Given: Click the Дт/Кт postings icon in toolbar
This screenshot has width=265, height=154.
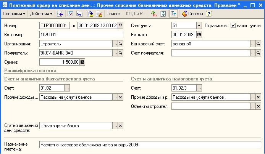Looking at the screenshot, I should point(154,14).
